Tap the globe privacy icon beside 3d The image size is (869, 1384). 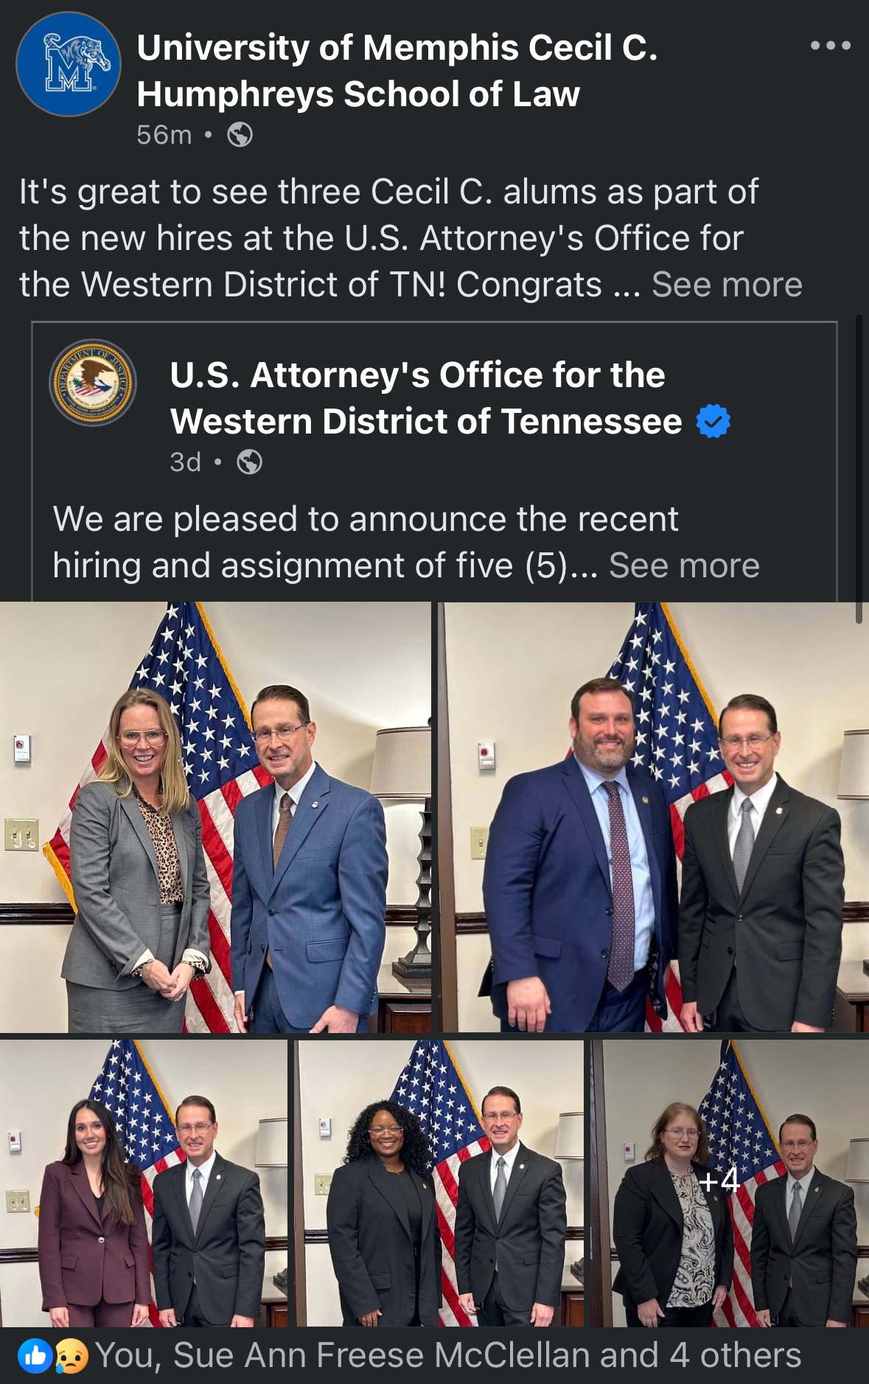click(250, 462)
